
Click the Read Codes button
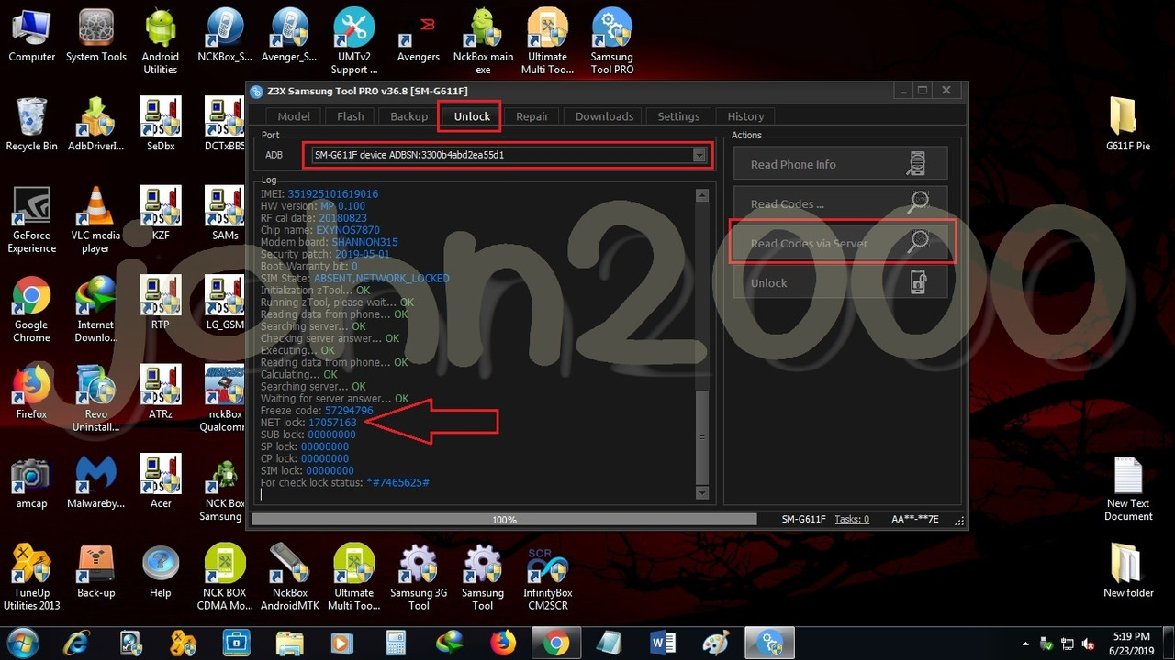[841, 203]
